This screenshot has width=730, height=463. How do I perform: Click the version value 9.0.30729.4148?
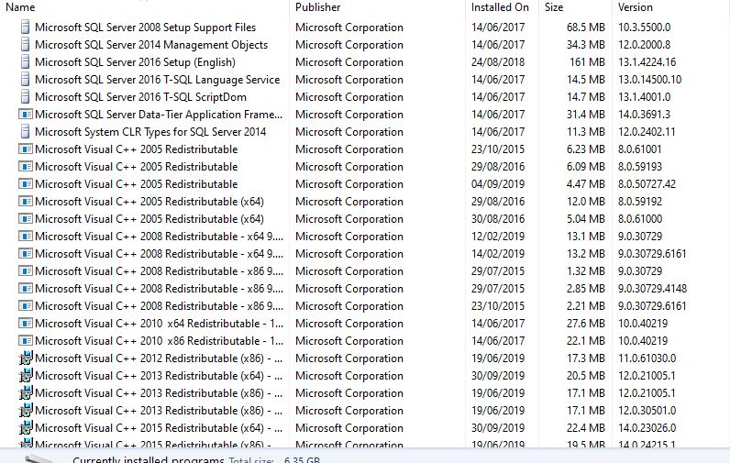[x=653, y=289]
